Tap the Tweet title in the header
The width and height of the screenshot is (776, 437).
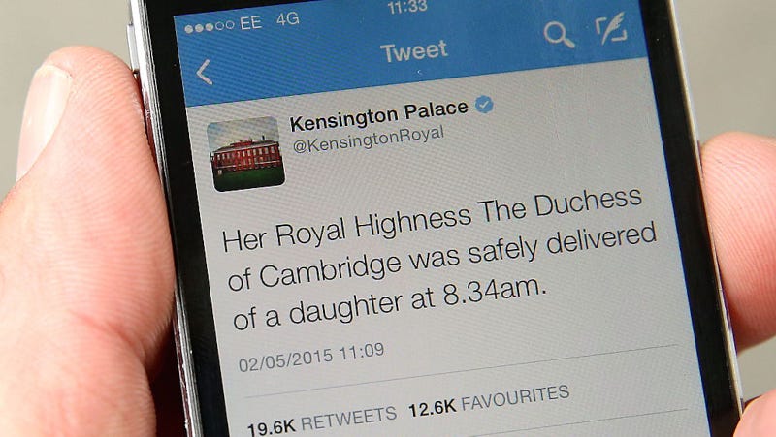414,51
